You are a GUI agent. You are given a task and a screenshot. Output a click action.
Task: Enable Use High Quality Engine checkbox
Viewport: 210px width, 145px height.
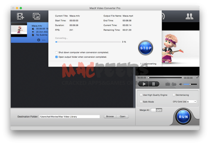point(141,95)
